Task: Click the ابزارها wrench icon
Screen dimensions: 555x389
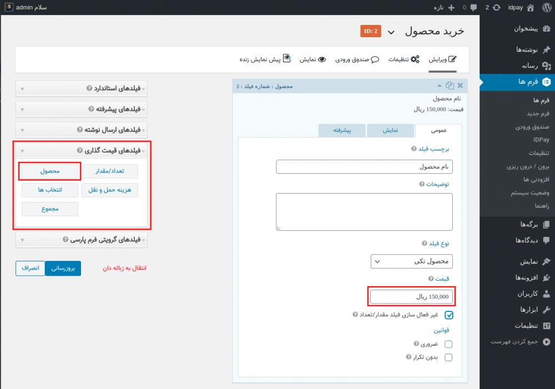Action: tap(547, 309)
